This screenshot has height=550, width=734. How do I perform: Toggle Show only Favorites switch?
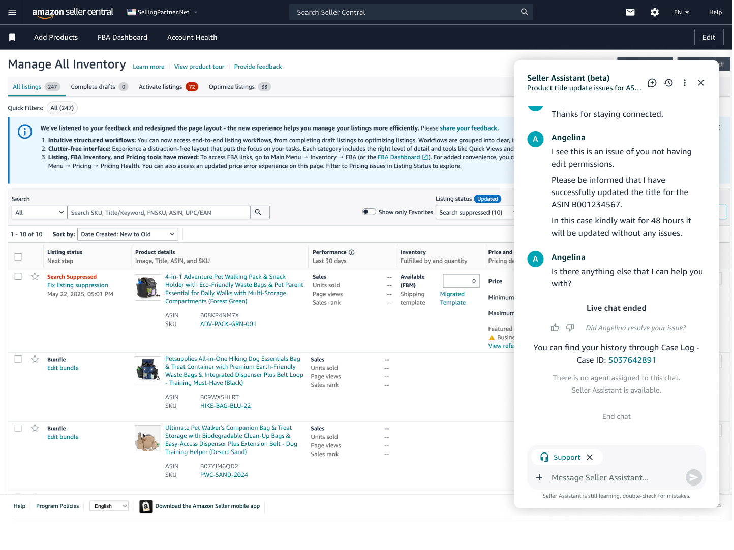(x=369, y=212)
